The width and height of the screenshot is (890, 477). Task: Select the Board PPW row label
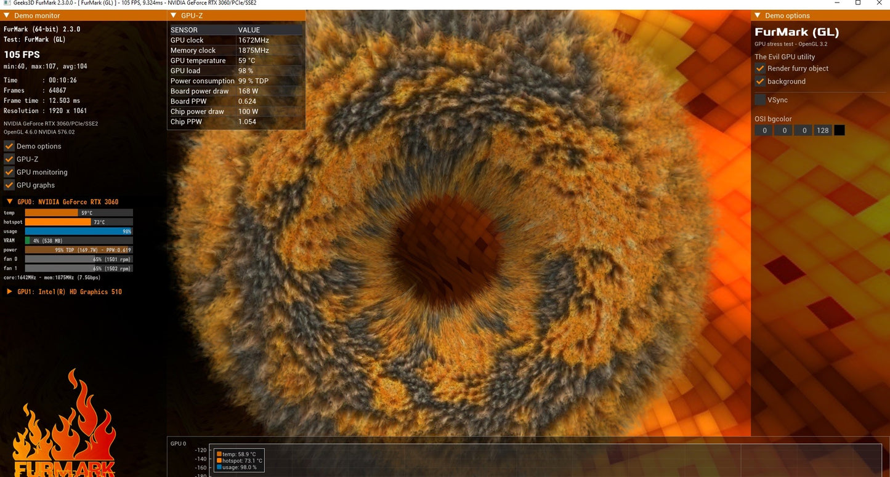click(188, 102)
